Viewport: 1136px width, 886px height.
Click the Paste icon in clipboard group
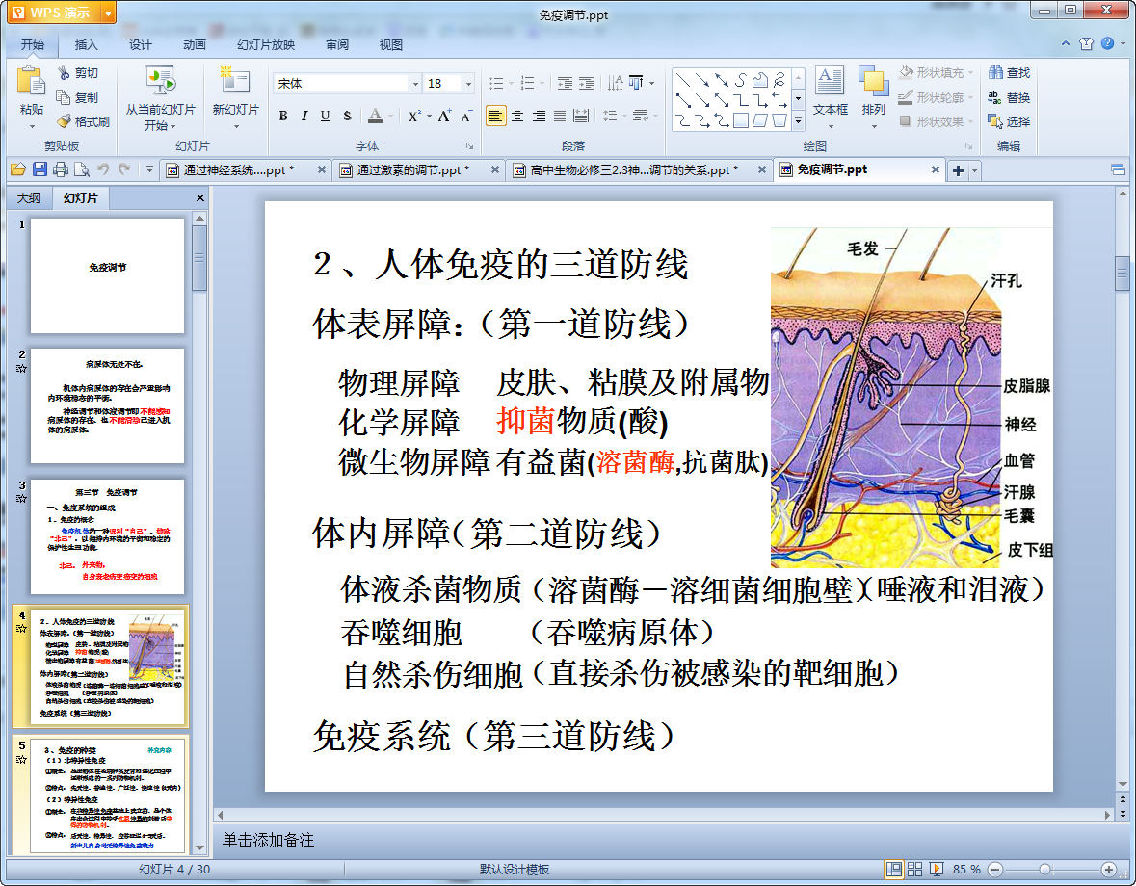click(x=31, y=81)
